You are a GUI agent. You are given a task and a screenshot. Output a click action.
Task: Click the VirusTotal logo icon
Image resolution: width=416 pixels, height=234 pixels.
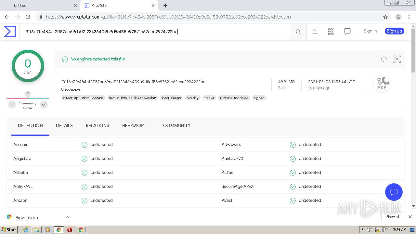[10, 32]
